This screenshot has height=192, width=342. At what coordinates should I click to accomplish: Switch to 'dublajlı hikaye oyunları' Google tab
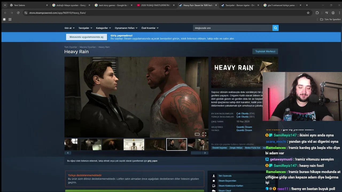[71, 5]
